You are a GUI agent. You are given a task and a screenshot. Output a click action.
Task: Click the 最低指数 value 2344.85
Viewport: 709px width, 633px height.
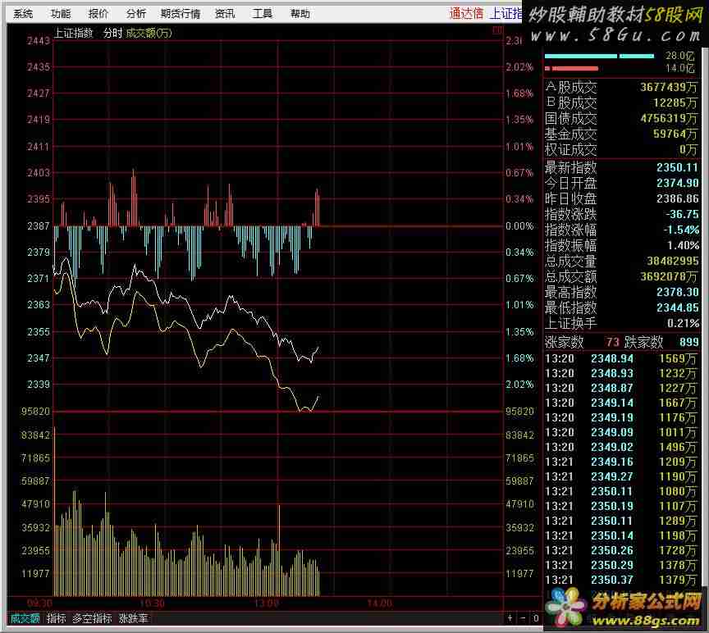[677, 307]
